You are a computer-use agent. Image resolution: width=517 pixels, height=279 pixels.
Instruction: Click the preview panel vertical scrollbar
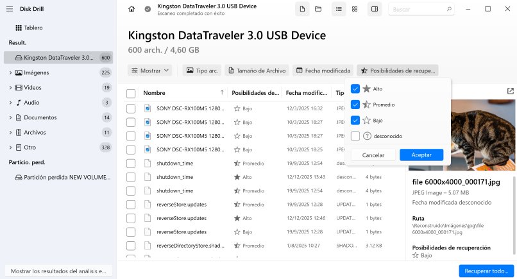(514, 216)
